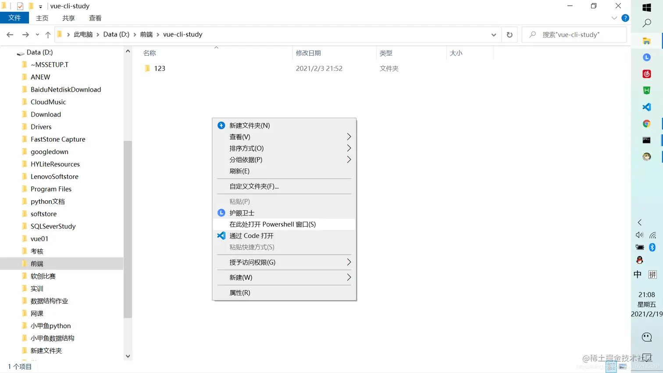This screenshot has width=663, height=373.
Task: Show hidden tray icons chevron
Action: [640, 222]
